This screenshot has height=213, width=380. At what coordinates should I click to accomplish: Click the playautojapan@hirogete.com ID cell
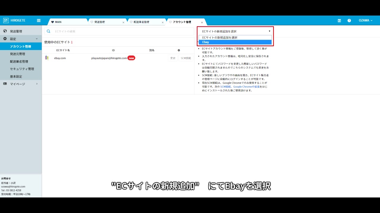pos(109,58)
